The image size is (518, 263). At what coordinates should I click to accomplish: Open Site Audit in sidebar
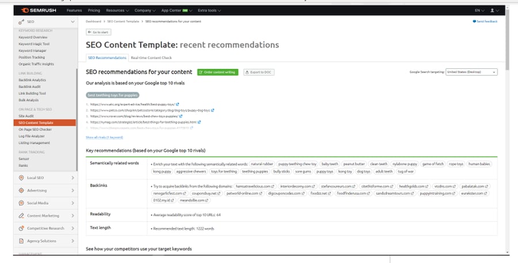click(x=26, y=116)
